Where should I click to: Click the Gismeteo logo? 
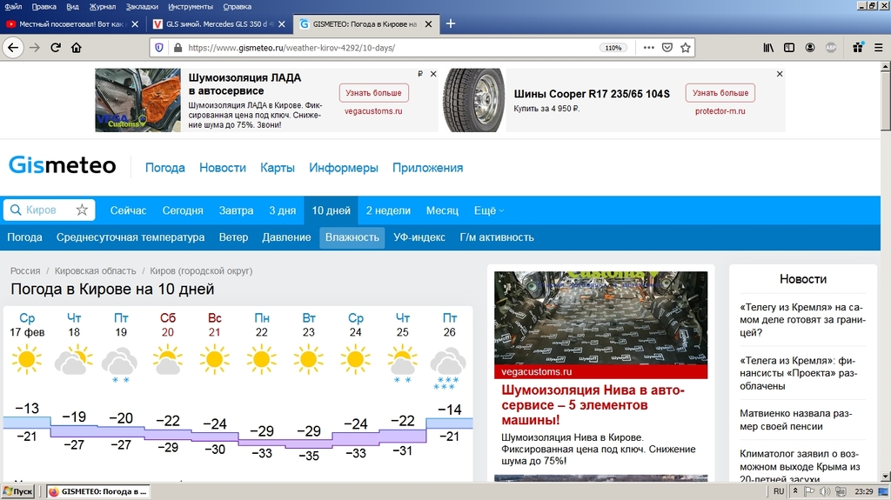point(63,165)
